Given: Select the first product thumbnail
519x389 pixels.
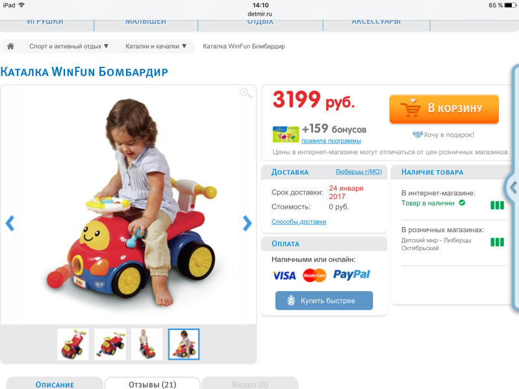Looking at the screenshot, I should (x=73, y=344).
